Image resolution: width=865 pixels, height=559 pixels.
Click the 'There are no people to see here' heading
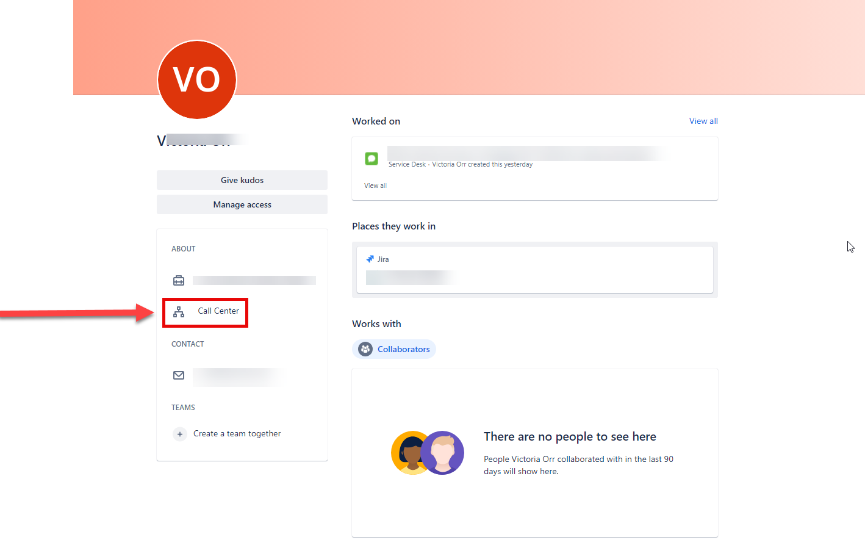tap(570, 436)
